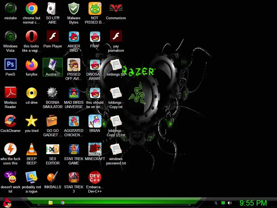Viewport: 277px width, 208px height.
Task: Click the green monitor tray icon
Action: [x=223, y=203]
